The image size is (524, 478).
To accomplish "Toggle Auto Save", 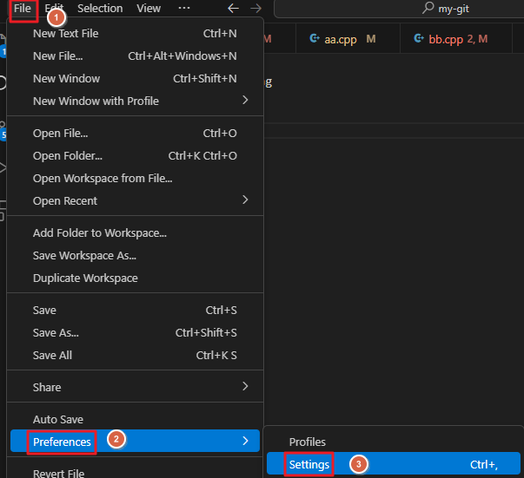I will coord(135,420).
